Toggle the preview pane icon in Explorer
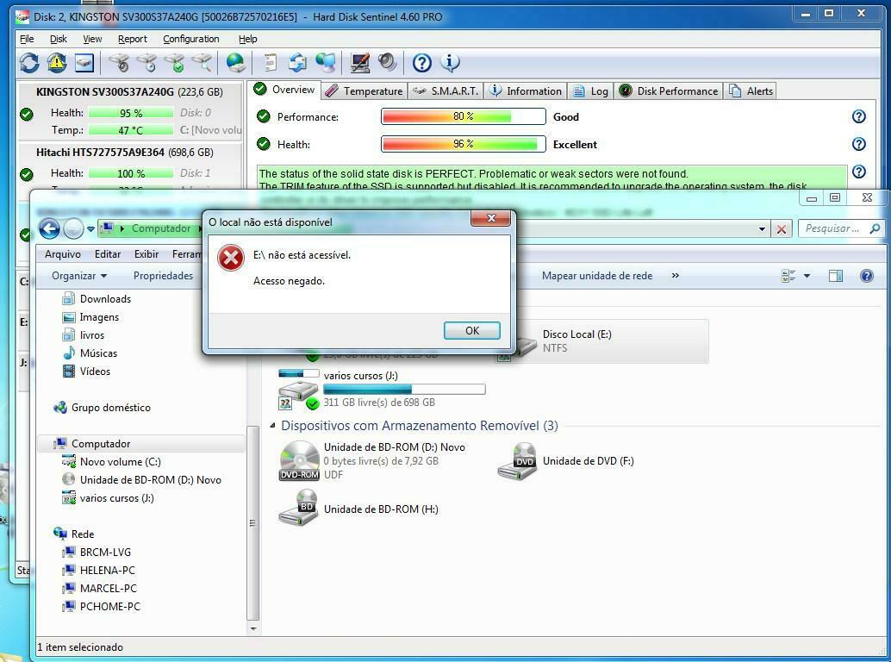891x662 pixels. click(x=835, y=276)
